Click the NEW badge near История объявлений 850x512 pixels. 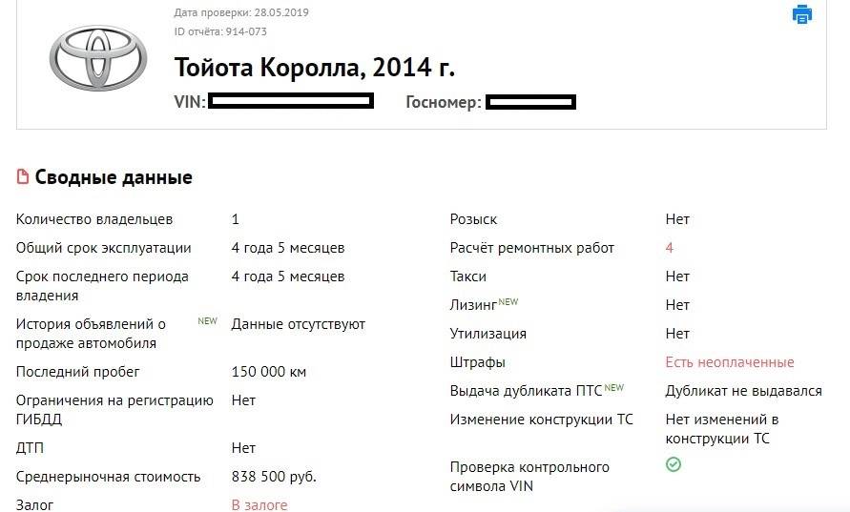coord(207,320)
